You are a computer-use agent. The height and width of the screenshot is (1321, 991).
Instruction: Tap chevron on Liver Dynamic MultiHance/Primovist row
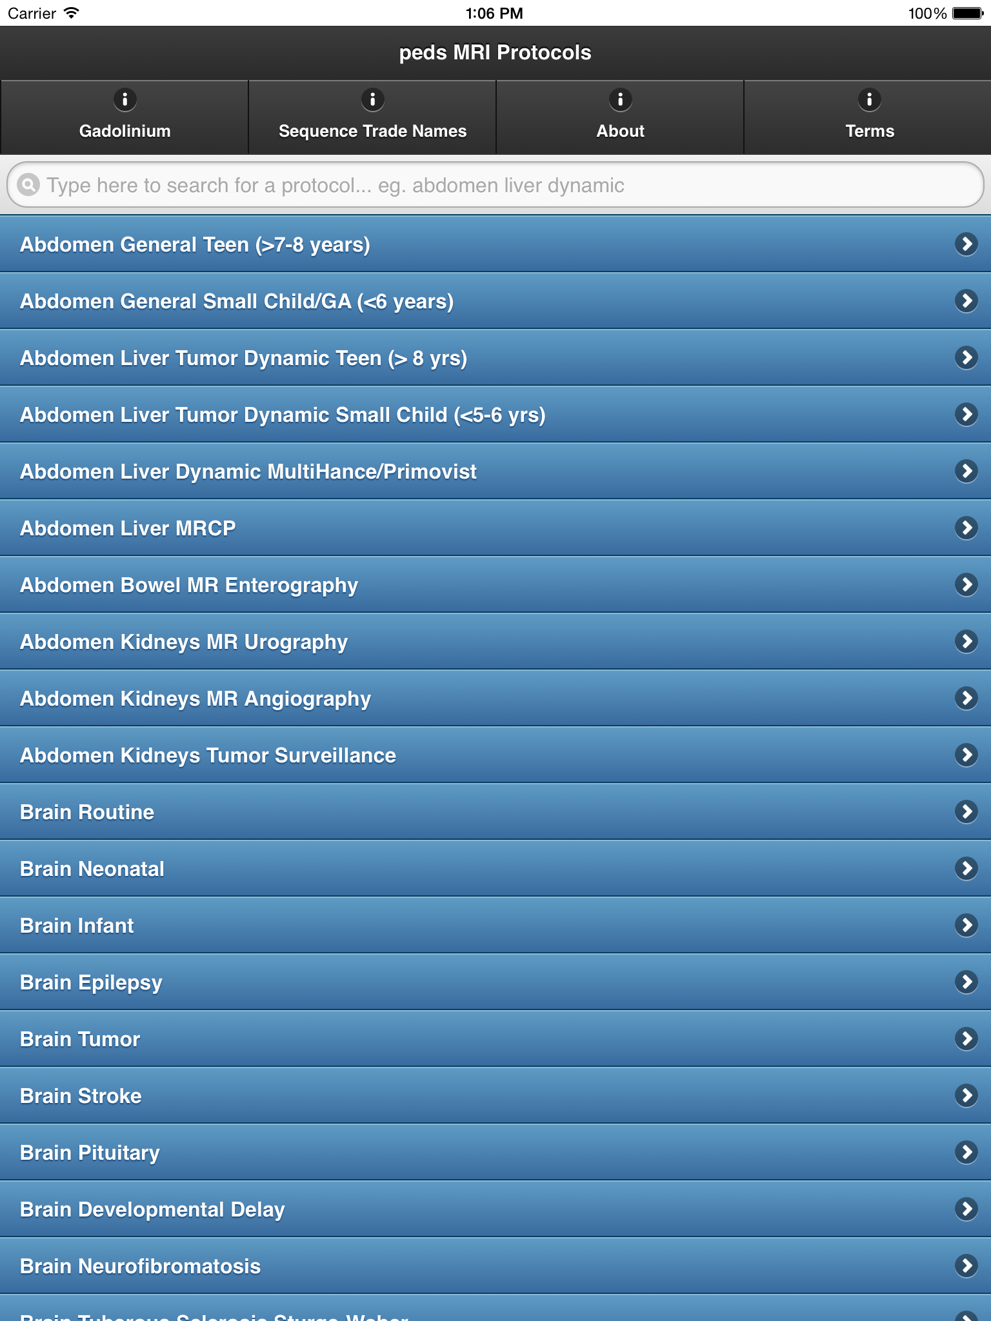pyautogui.click(x=966, y=471)
